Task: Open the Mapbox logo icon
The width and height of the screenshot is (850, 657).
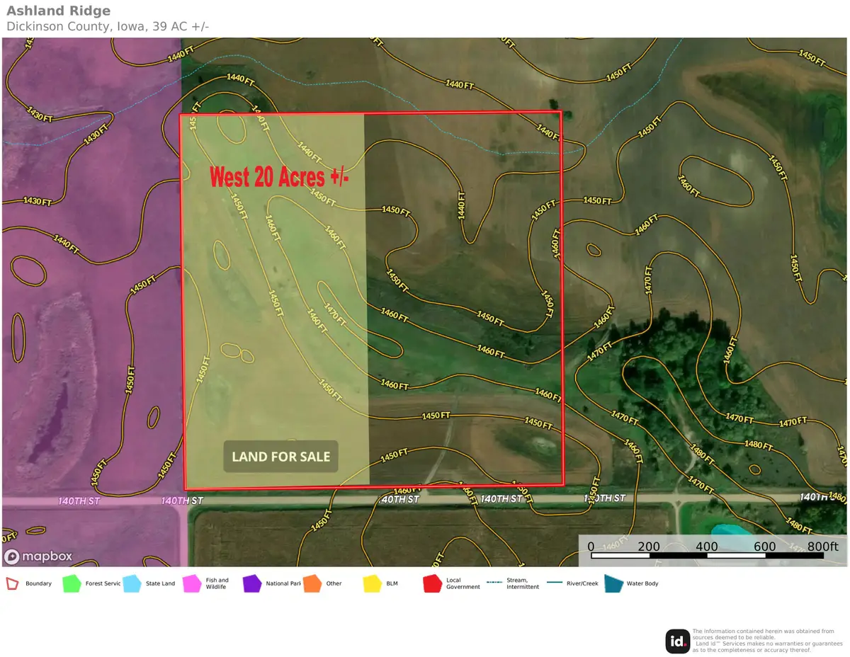Action: point(11,557)
